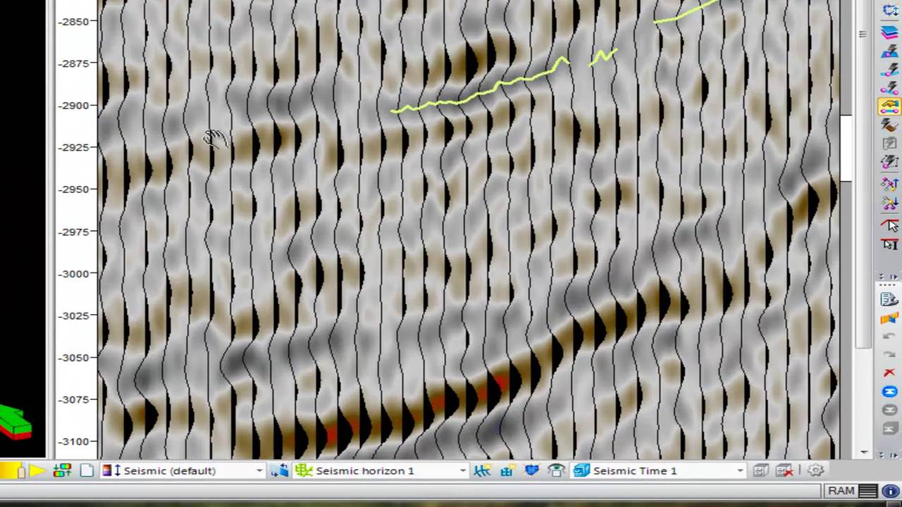The height and width of the screenshot is (507, 902).
Task: Click the arrow of the Seismic Time 1 combo box
Action: coord(740,471)
